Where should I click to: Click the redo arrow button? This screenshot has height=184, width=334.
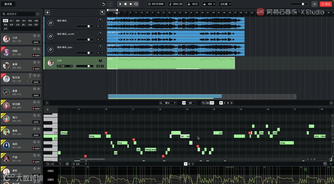click(x=110, y=4)
